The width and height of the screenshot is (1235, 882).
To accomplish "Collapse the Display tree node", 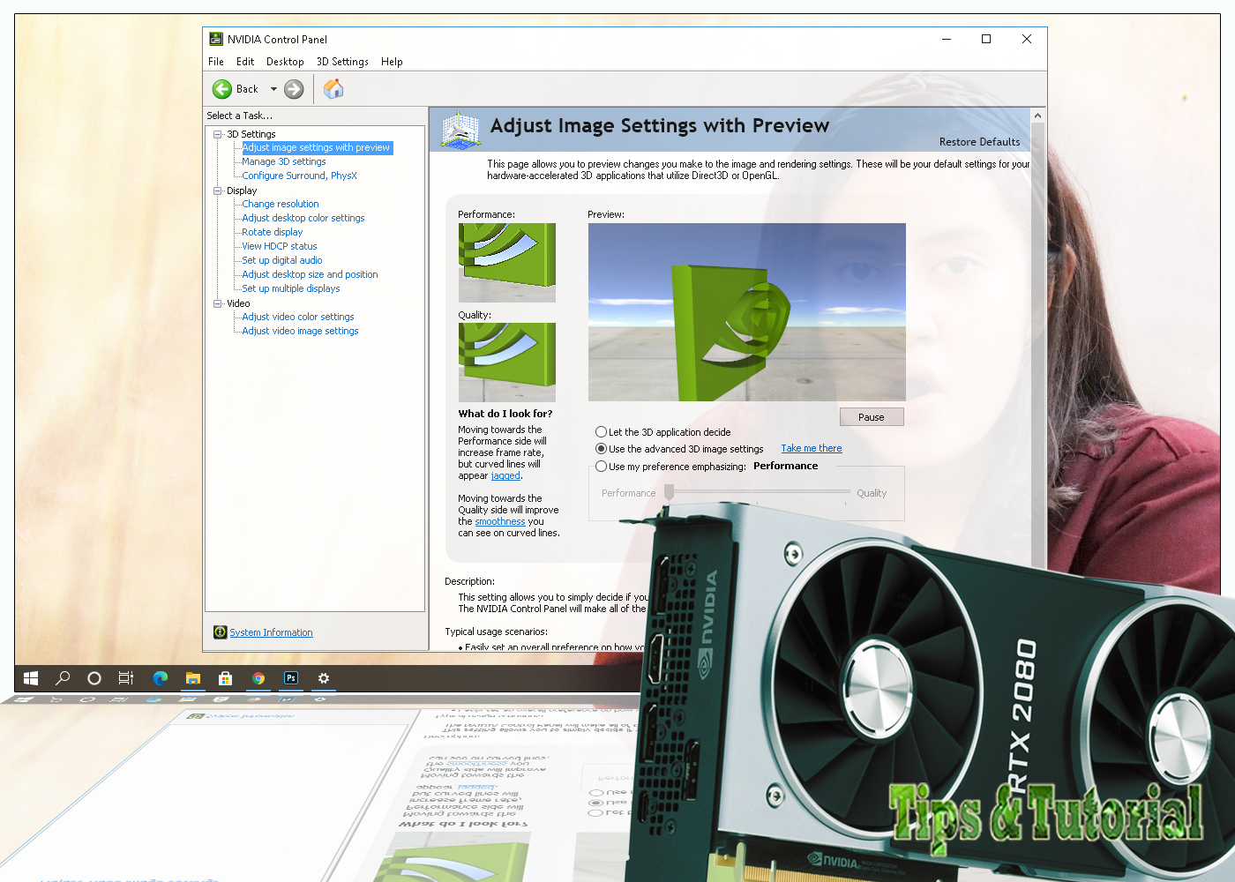I will (x=218, y=191).
